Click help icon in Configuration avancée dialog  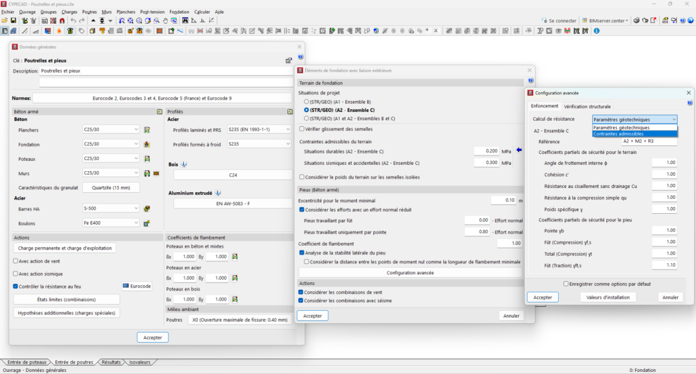click(690, 102)
